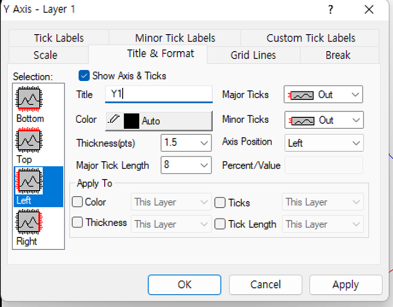Open Ticks This Layer dropdown
This screenshot has width=393, height=307.
pyautogui.click(x=322, y=202)
